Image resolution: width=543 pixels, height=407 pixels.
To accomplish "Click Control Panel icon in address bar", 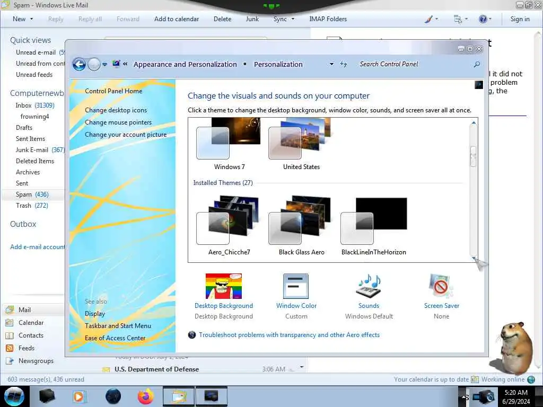I will 116,64.
